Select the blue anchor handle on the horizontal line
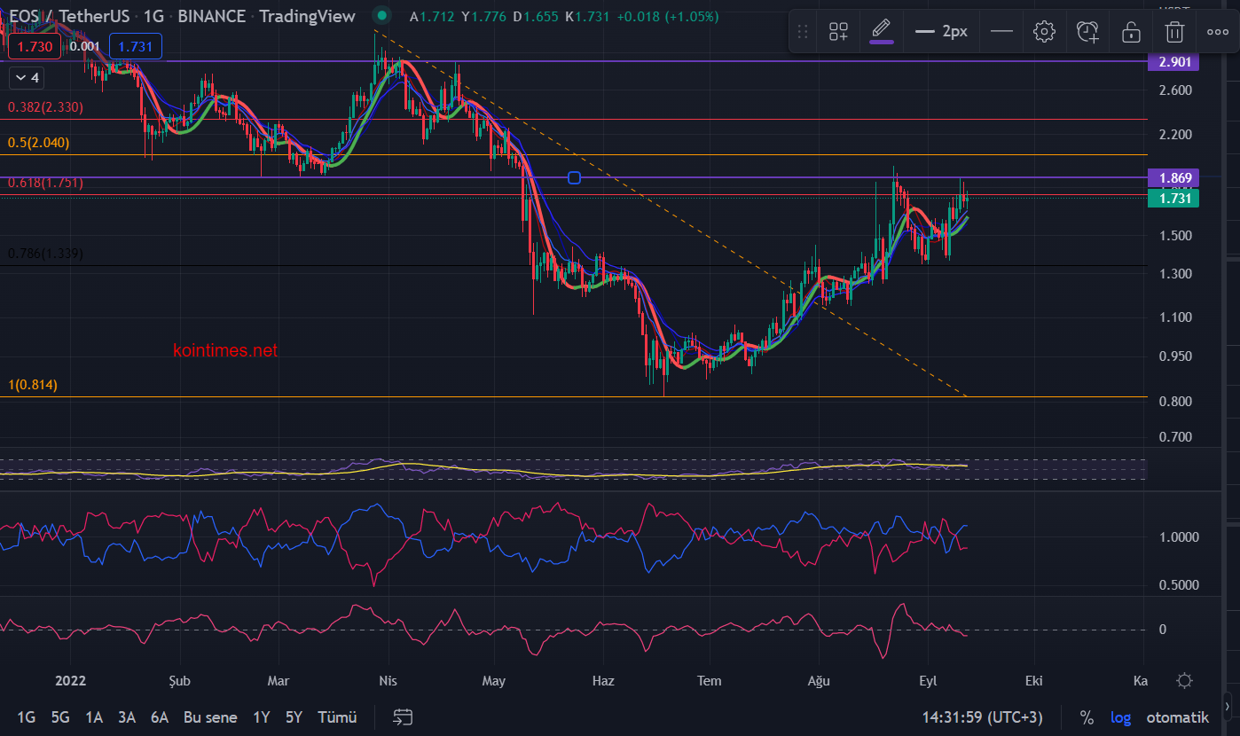 click(x=574, y=178)
